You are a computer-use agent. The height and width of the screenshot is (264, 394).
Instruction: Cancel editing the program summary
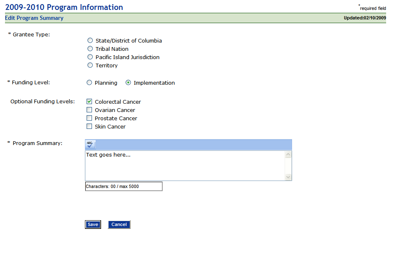tap(119, 224)
